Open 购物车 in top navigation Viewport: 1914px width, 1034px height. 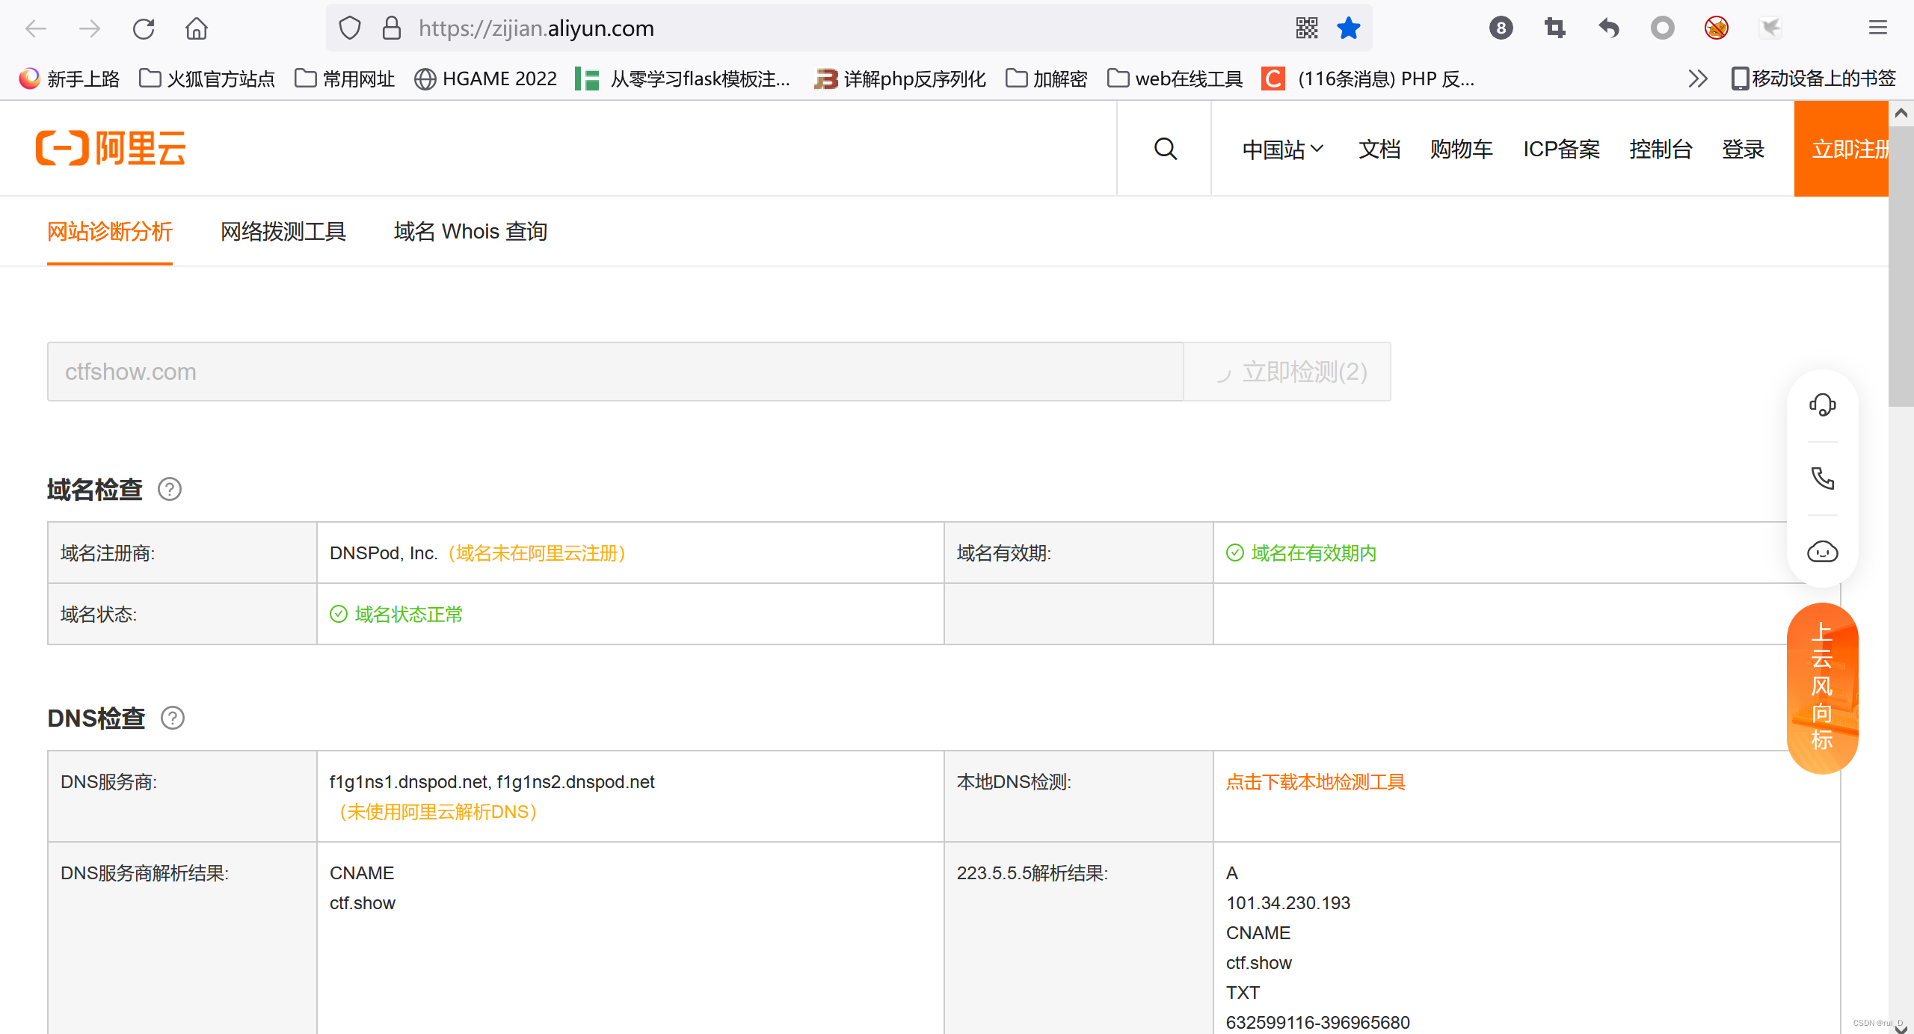1462,149
